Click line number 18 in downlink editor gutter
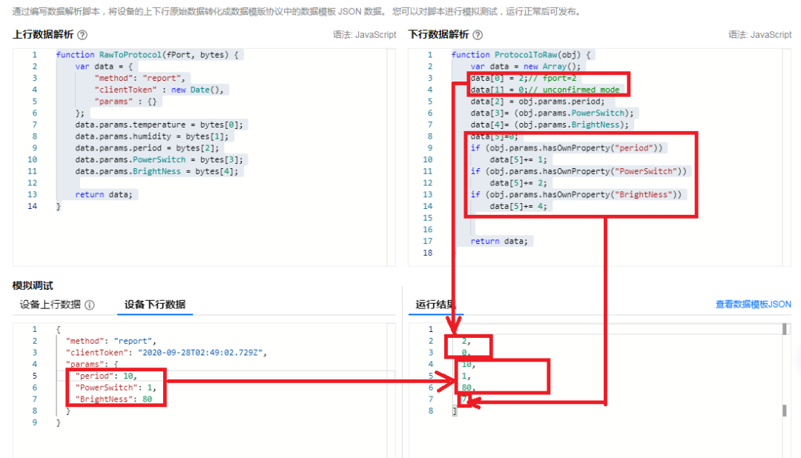 428,253
